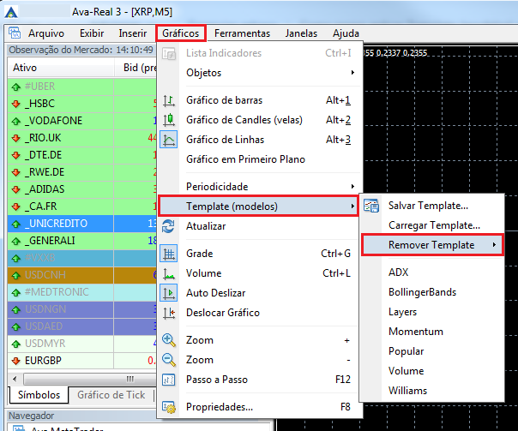Click the Passo a Passo icon

169,380
